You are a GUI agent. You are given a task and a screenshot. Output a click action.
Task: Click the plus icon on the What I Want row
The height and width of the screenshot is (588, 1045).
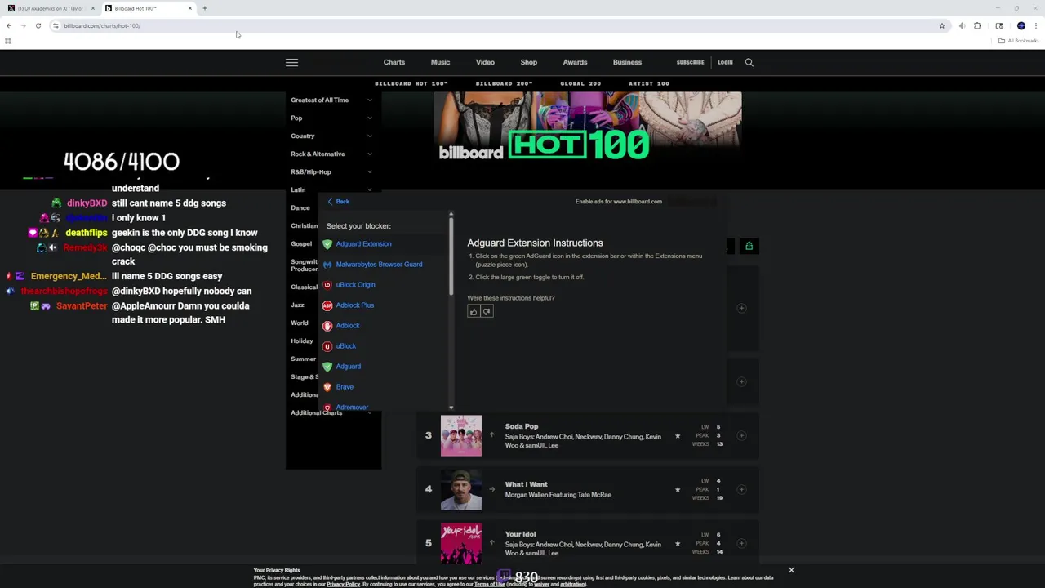pos(741,489)
